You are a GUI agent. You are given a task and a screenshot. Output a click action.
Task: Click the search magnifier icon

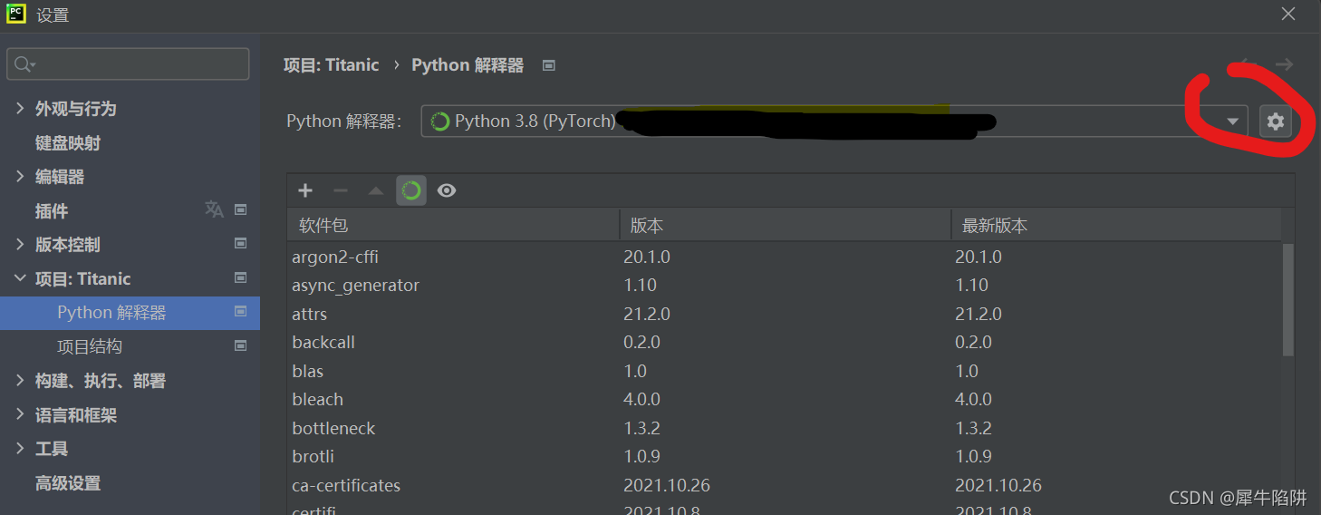point(24,64)
